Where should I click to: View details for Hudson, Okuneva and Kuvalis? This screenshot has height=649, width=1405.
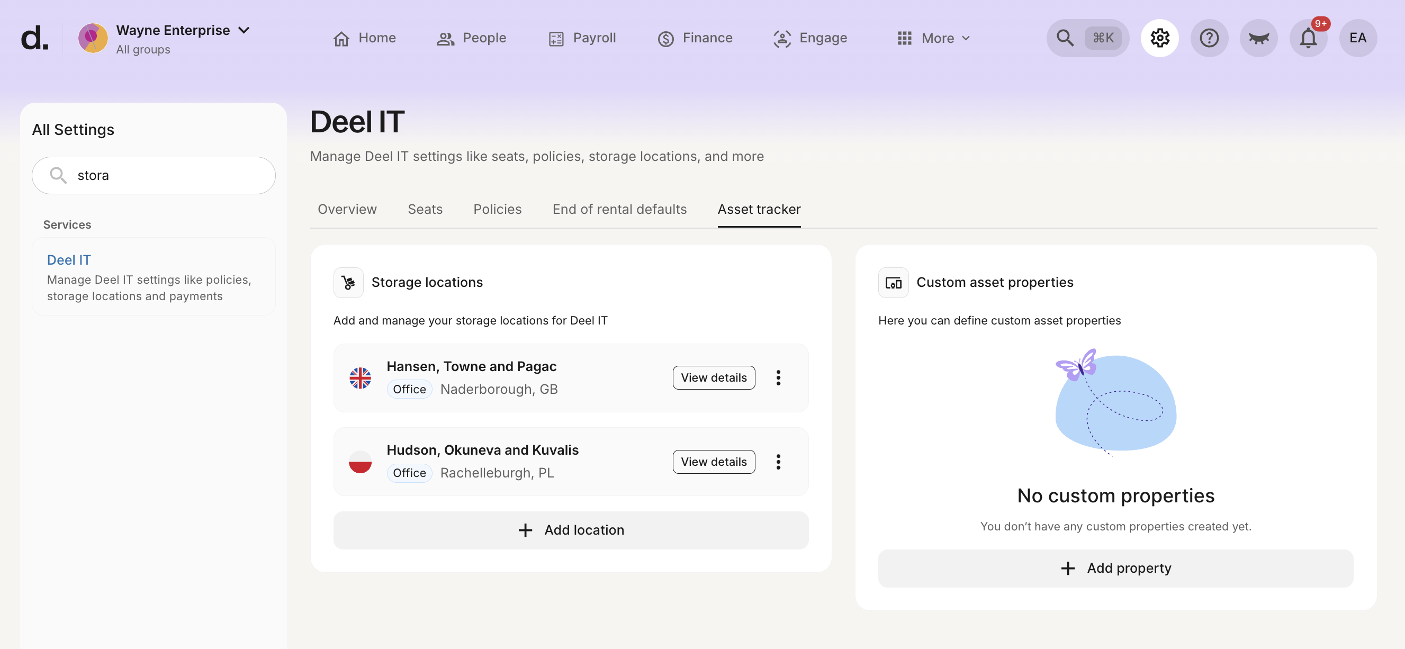click(714, 462)
